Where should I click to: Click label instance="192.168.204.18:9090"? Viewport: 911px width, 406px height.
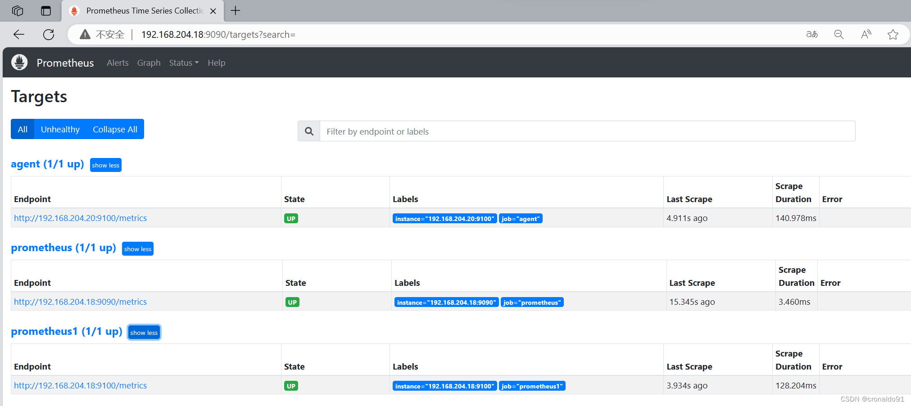(447, 302)
